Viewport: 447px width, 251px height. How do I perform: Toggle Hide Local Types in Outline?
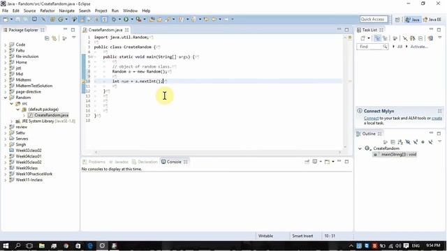[x=430, y=142]
